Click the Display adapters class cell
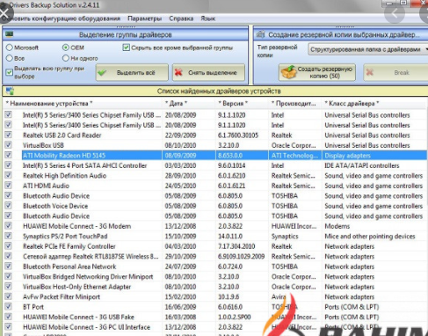 [347, 156]
